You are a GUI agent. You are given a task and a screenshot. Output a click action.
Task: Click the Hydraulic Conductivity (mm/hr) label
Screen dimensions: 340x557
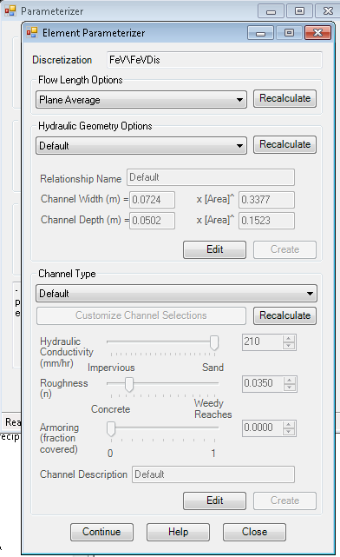click(x=67, y=352)
